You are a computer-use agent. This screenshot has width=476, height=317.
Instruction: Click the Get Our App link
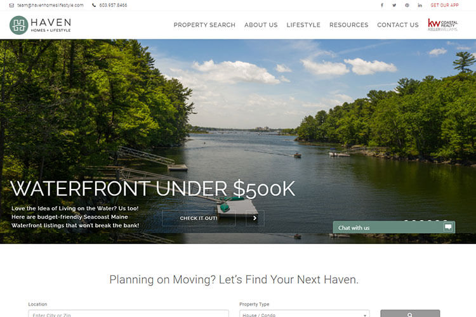tap(444, 5)
